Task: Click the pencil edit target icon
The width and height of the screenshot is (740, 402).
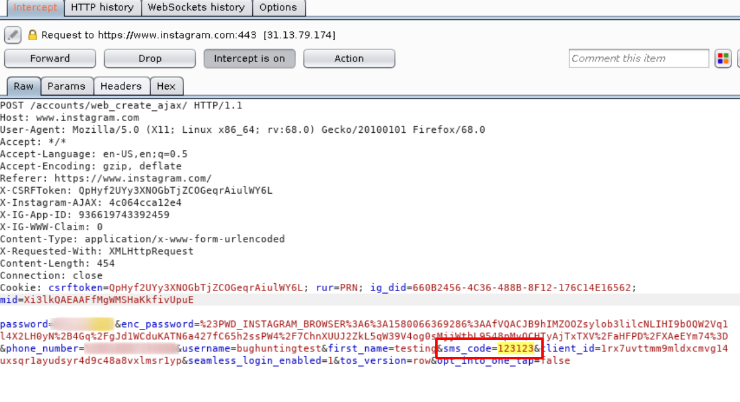Action: [13, 35]
